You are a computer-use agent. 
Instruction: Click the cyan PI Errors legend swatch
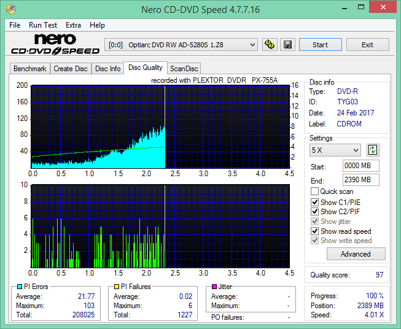[20, 287]
